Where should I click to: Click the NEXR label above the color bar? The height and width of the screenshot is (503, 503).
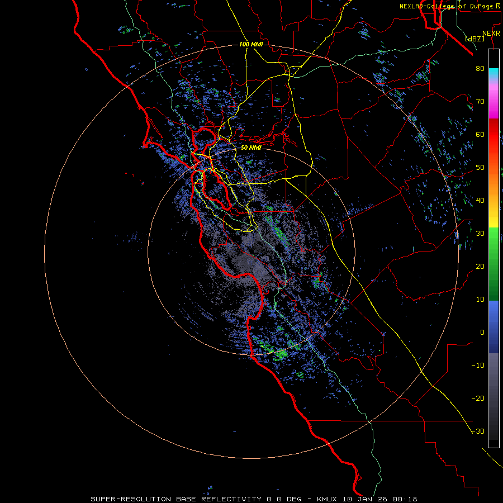[x=491, y=34]
